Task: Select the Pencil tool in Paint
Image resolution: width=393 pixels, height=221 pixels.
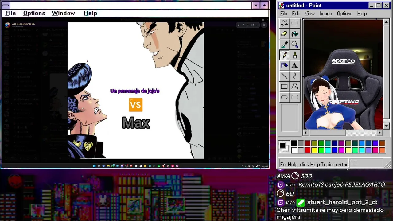Action: click(x=284, y=55)
